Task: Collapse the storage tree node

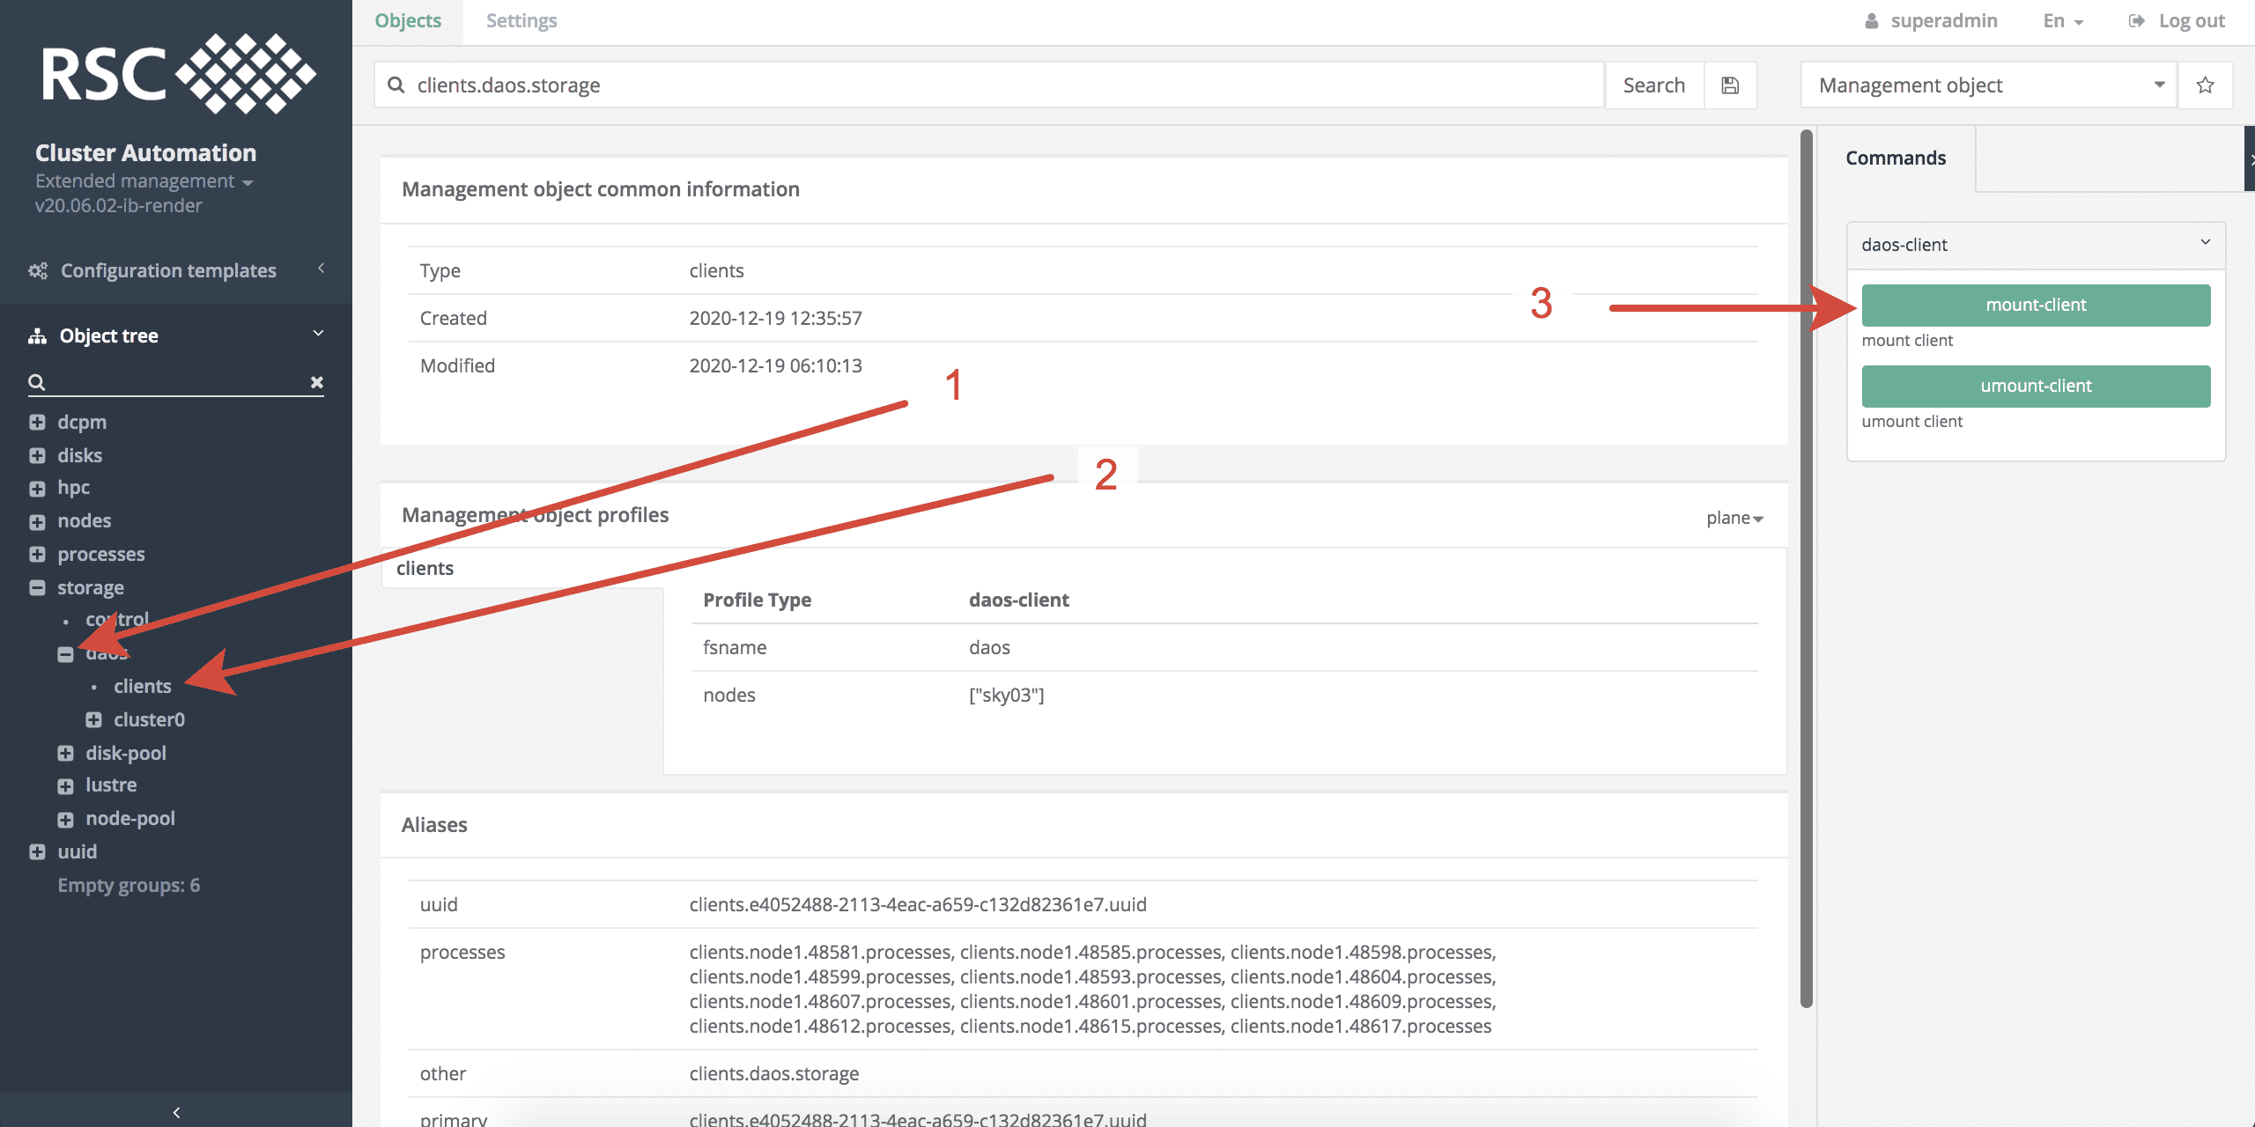Action: (x=37, y=588)
